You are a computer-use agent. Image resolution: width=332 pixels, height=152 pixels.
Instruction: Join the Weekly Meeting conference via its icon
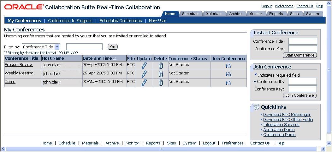pyautogui.click(x=228, y=74)
